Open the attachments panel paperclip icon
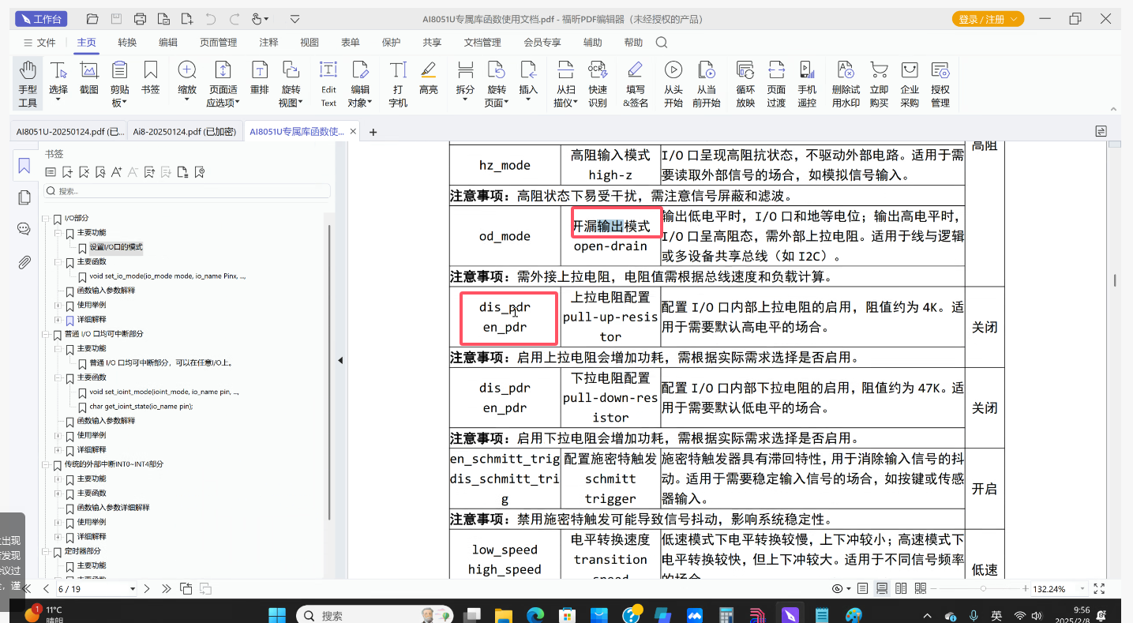Image resolution: width=1133 pixels, height=623 pixels. tap(24, 262)
